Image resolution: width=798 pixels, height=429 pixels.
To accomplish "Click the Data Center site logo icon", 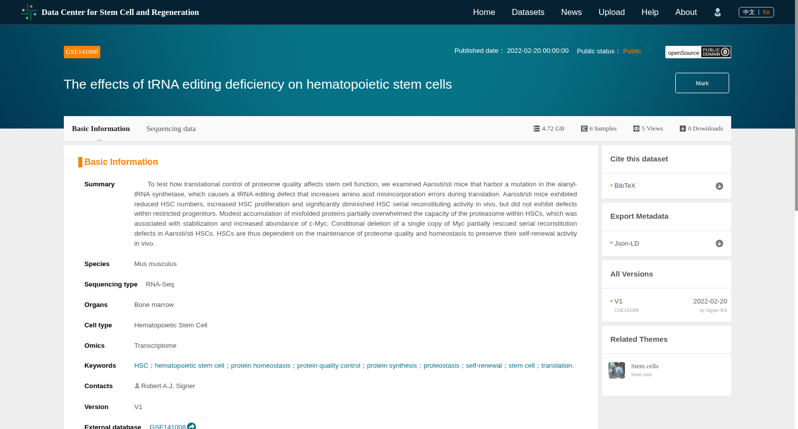I will tap(29, 12).
